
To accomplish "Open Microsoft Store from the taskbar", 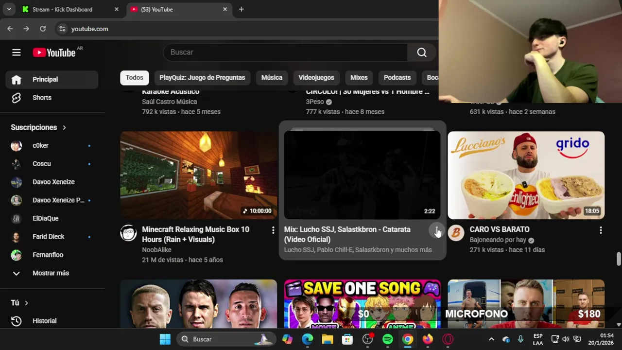I will click(347, 339).
